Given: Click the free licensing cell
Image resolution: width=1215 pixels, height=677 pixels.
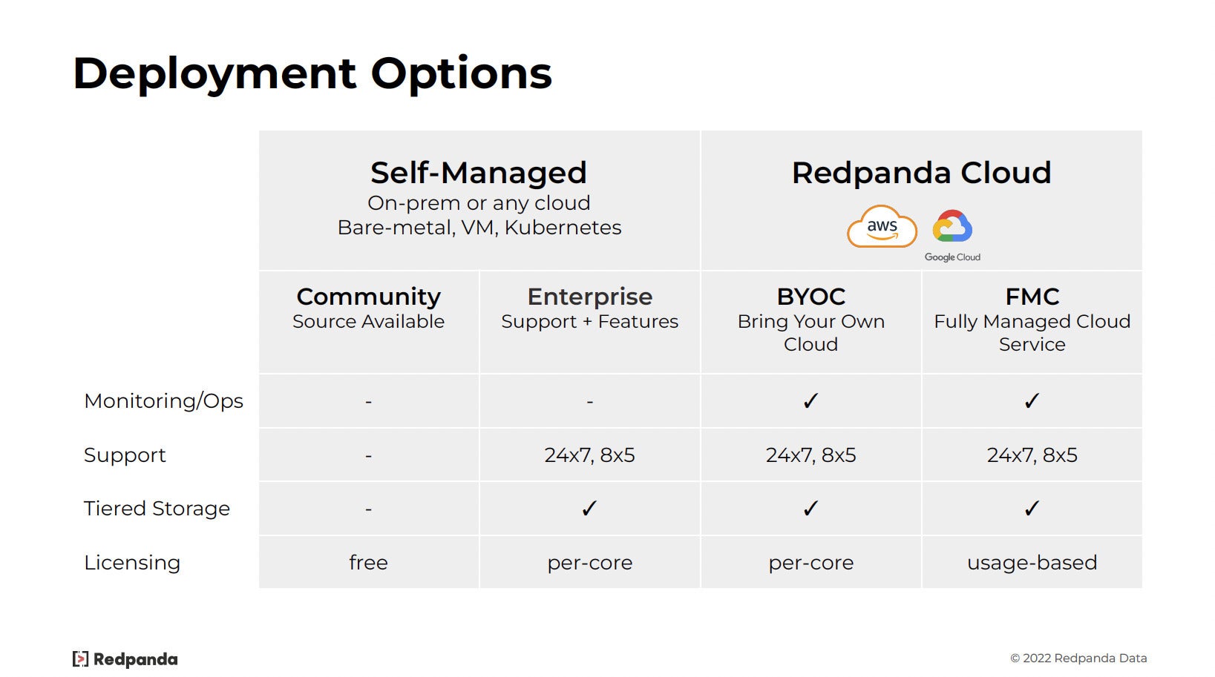Looking at the screenshot, I should pyautogui.click(x=368, y=563).
